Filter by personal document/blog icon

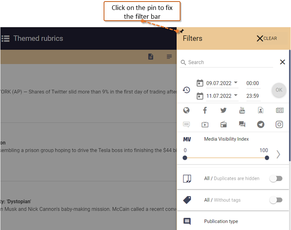pyautogui.click(x=260, y=110)
